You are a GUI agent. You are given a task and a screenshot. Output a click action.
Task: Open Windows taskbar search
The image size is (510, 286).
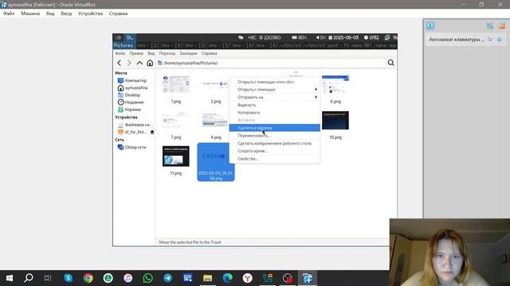(x=29, y=278)
